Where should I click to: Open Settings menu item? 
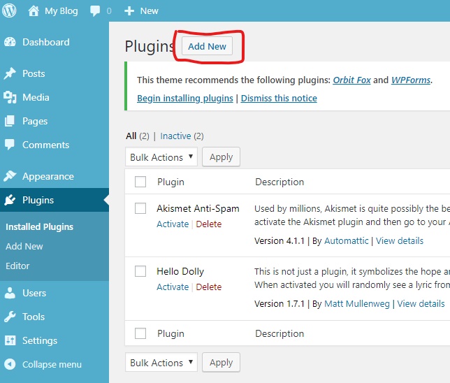(40, 341)
